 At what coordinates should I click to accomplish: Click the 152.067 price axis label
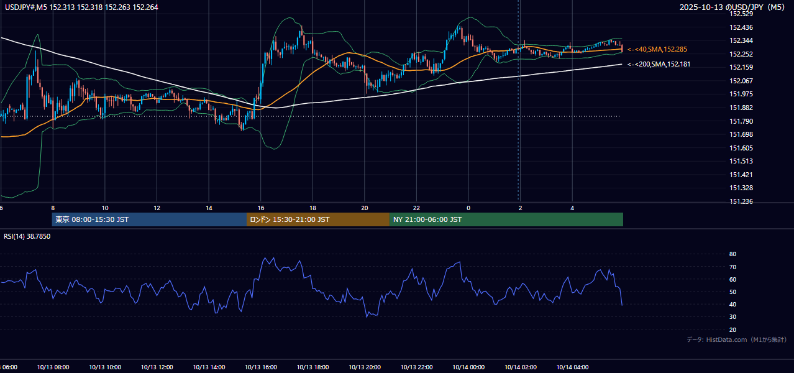click(x=741, y=81)
